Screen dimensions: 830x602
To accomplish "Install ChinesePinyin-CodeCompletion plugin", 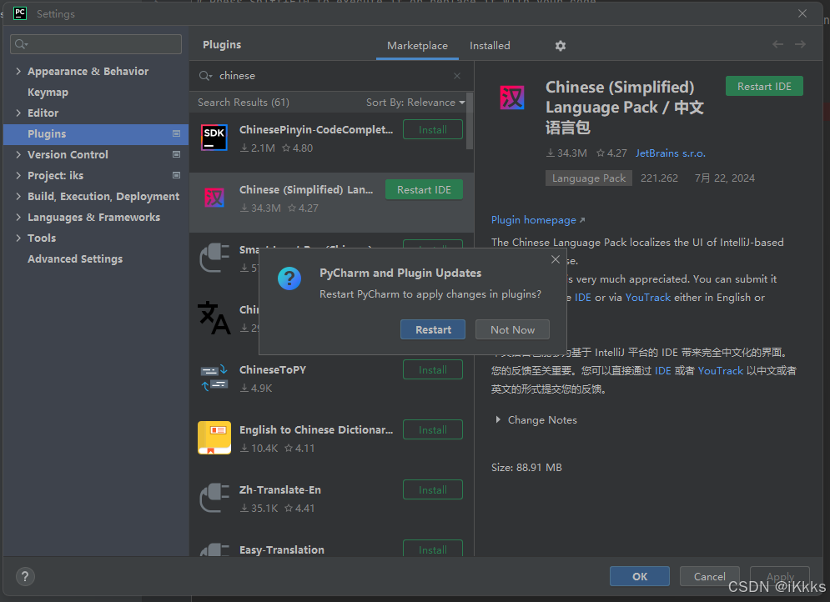I will pos(432,129).
